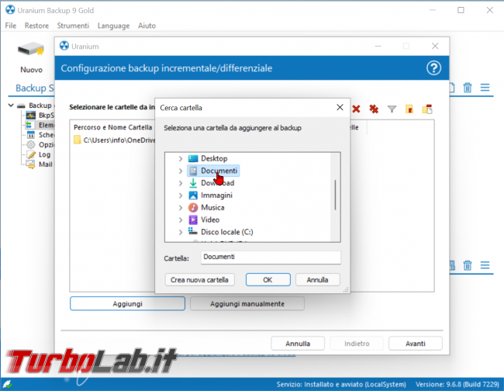Click the Cartella text field
This screenshot has width=504, height=391.
[x=271, y=258]
